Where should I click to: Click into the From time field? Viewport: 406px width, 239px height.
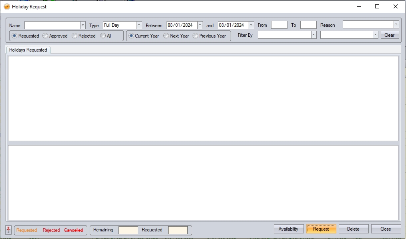tap(279, 25)
